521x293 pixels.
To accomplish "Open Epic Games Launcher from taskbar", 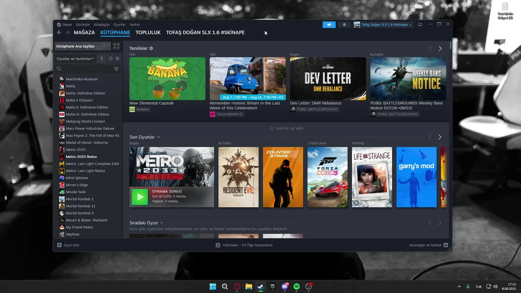I will point(273,286).
